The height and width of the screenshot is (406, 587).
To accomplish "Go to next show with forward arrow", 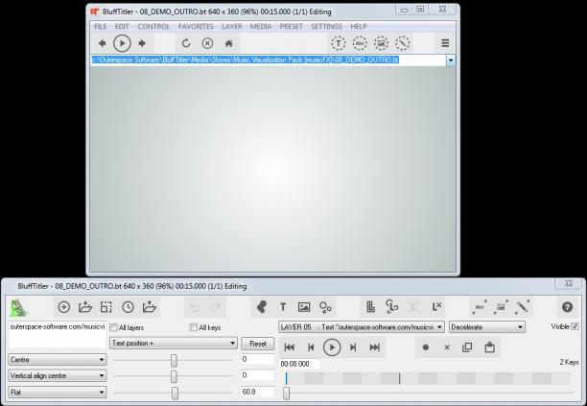I will coord(142,43).
